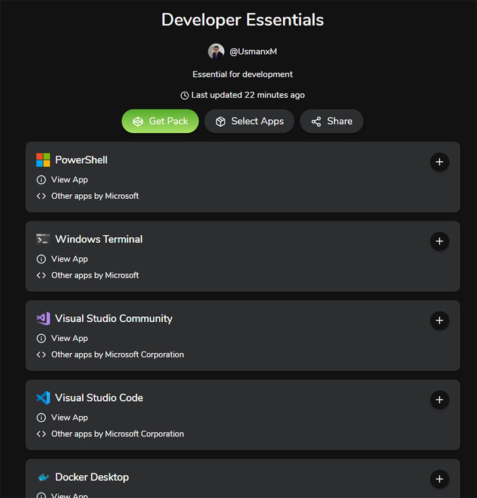View App details for Windows Terminal

click(69, 259)
